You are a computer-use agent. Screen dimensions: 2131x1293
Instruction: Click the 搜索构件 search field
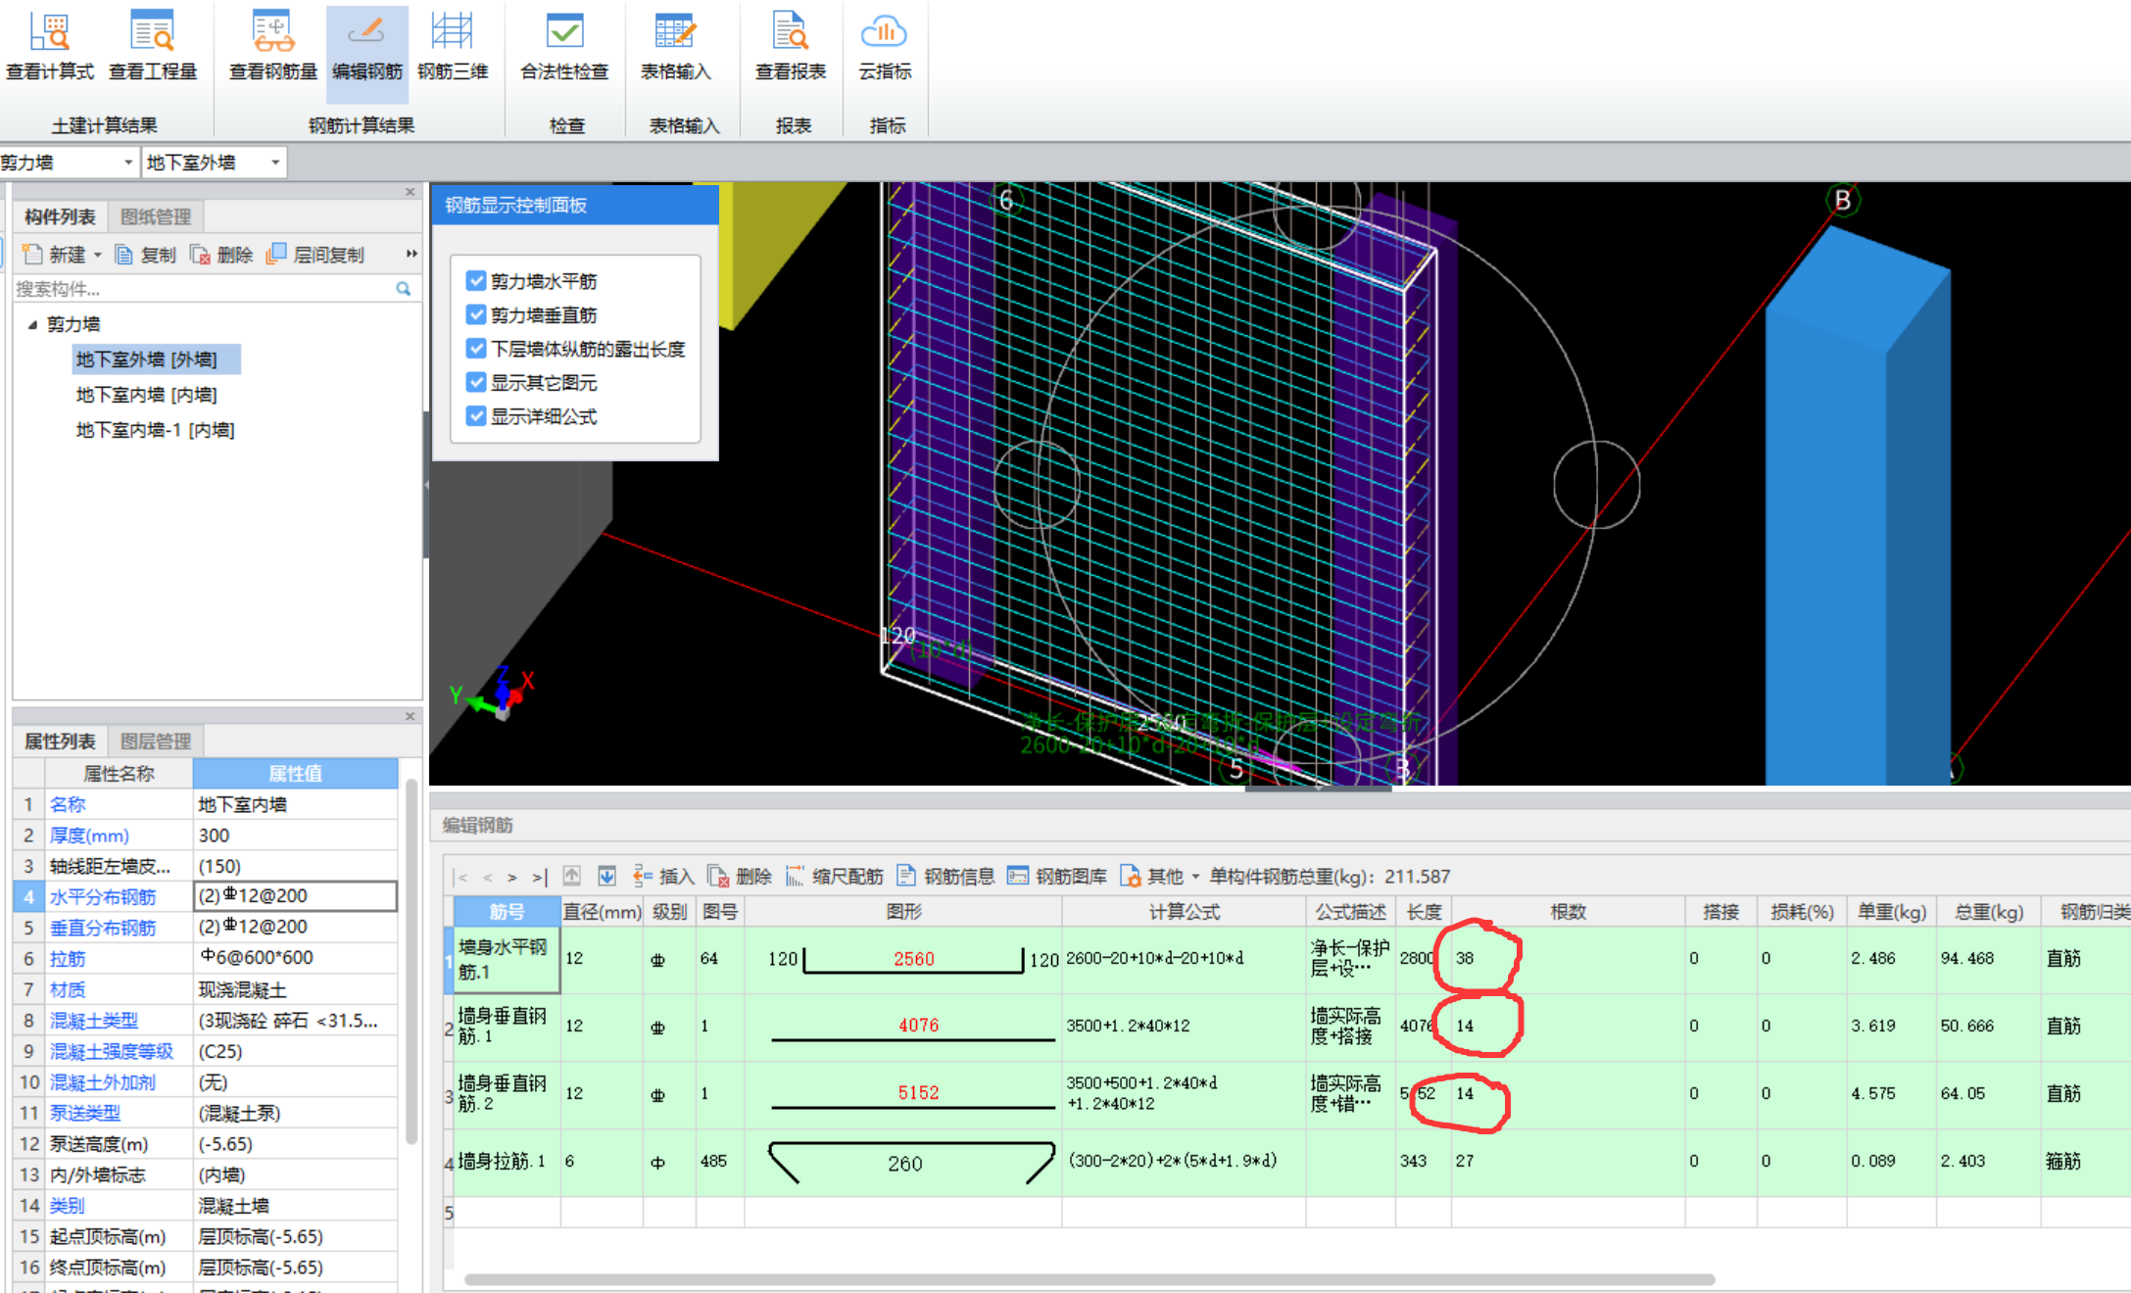pyautogui.click(x=204, y=289)
